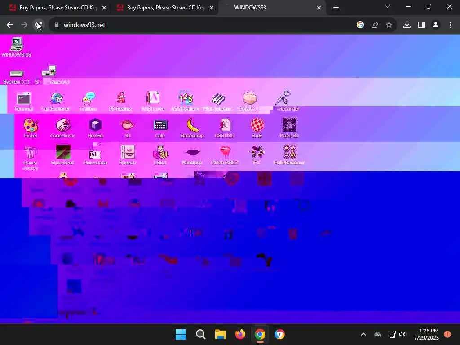Switch to the second Buy Papers, Please tab
This screenshot has width=460, height=345.
click(x=165, y=8)
